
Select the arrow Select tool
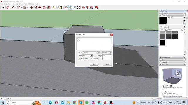pos(3,8)
